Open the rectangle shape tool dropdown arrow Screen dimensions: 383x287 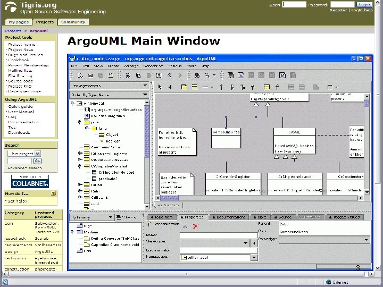tap(337, 87)
